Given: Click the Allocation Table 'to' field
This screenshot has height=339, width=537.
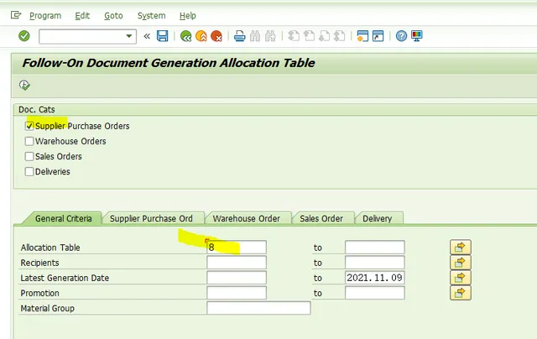Looking at the screenshot, I should 375,248.
